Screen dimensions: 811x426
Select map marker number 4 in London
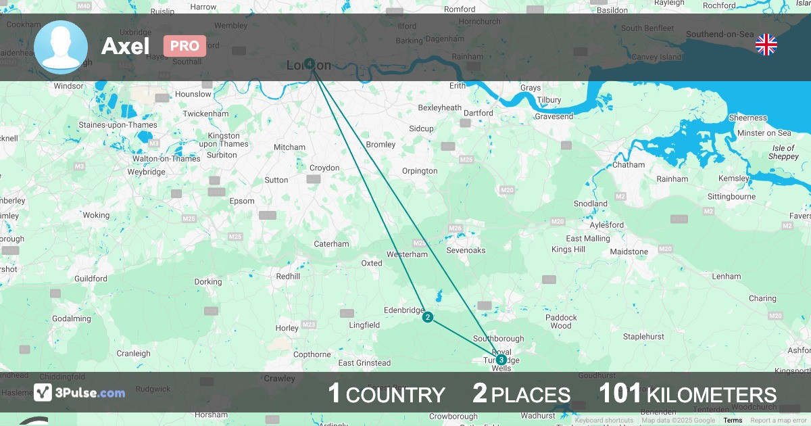point(309,64)
